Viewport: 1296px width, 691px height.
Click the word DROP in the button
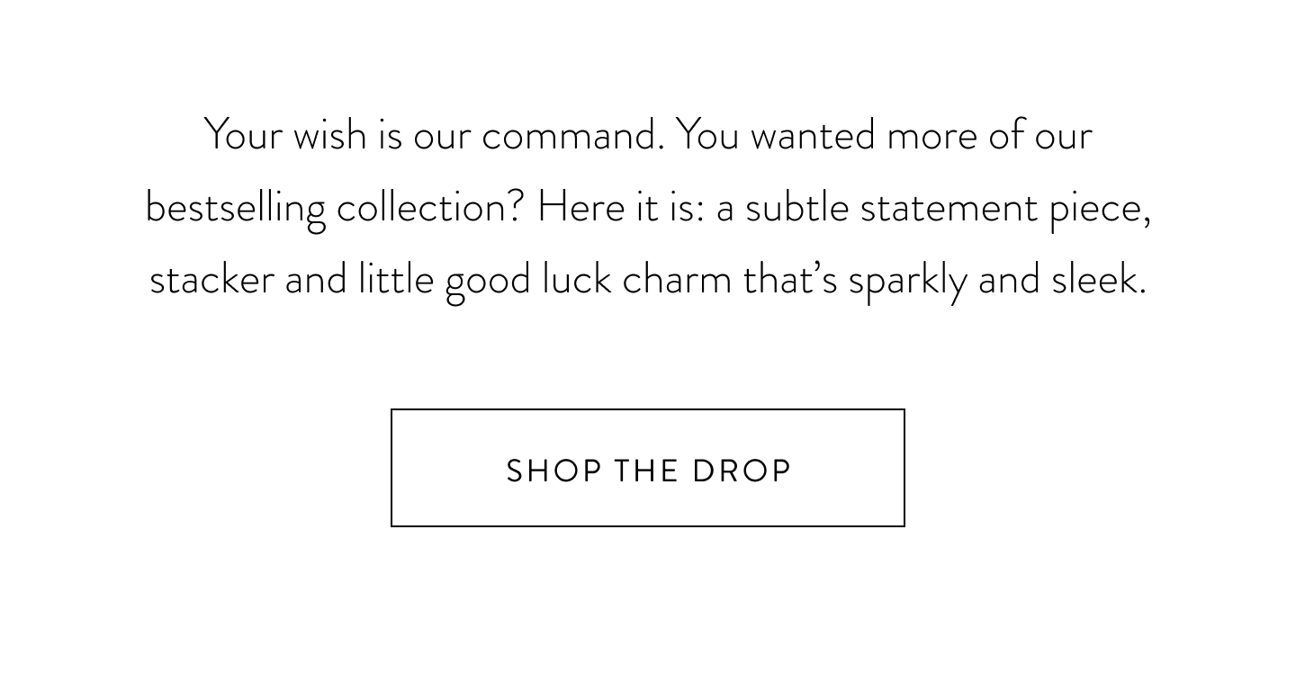tap(742, 471)
